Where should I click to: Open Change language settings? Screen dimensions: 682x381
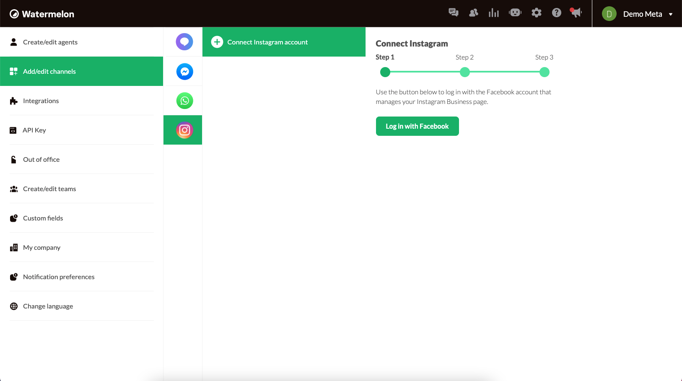[x=82, y=306]
